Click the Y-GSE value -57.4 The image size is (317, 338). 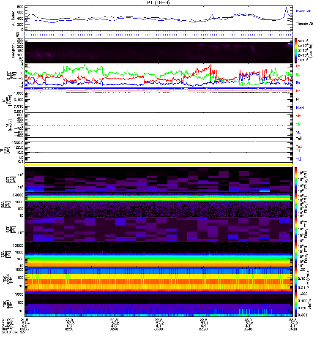(25, 323)
